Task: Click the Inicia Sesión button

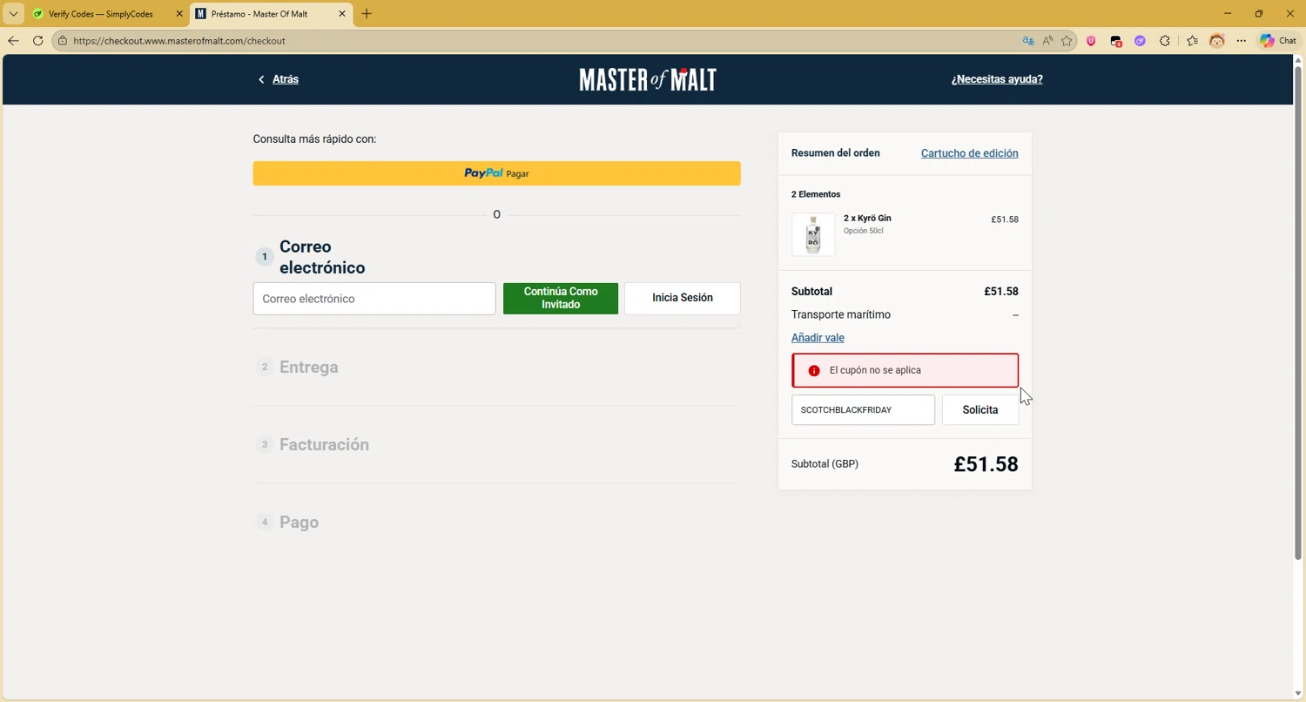Action: [683, 298]
